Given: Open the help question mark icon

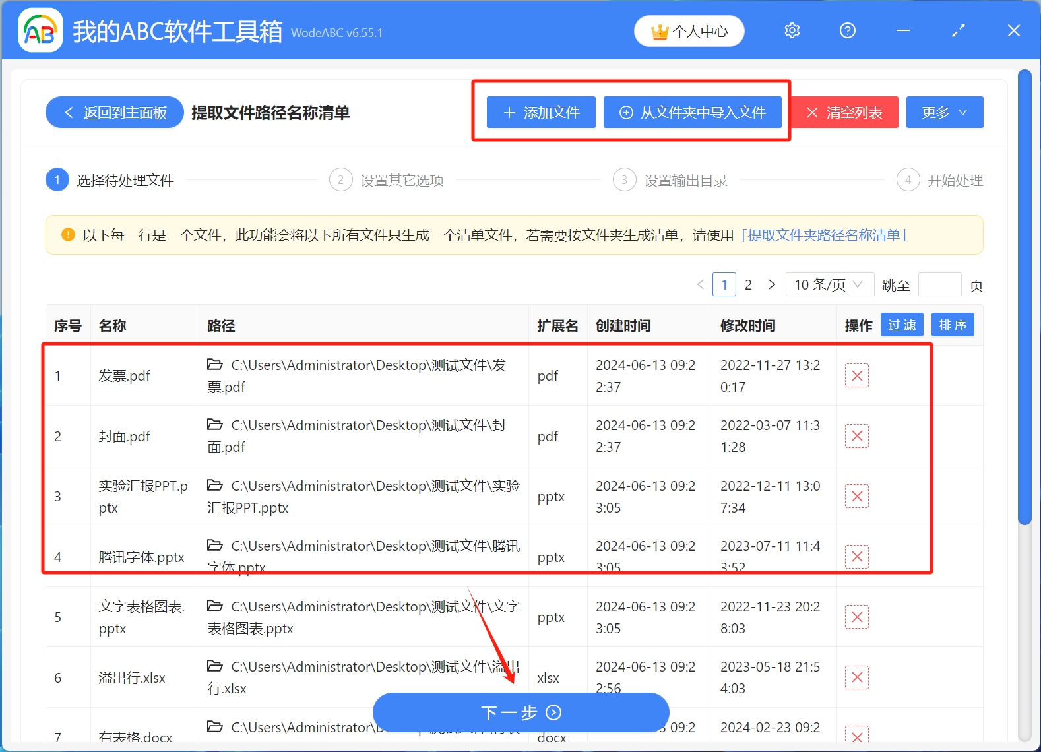Looking at the screenshot, I should click(x=847, y=31).
